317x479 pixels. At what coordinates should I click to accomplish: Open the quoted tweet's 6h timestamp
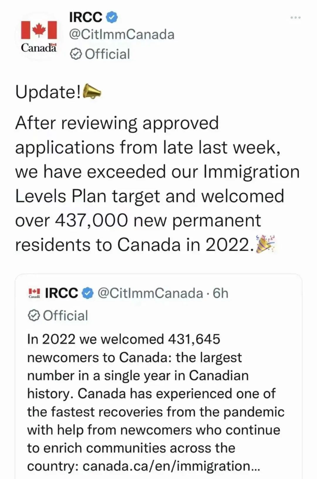pos(220,293)
